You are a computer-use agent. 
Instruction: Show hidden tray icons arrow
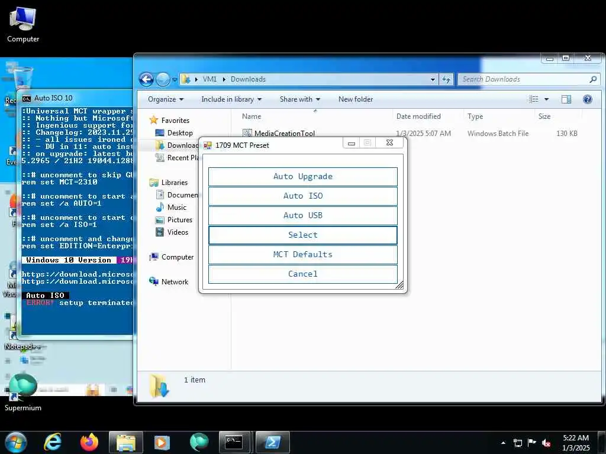(x=503, y=443)
